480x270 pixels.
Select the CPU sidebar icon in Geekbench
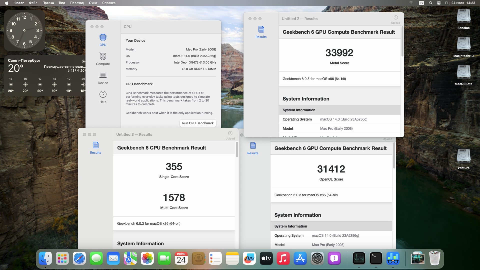103,40
